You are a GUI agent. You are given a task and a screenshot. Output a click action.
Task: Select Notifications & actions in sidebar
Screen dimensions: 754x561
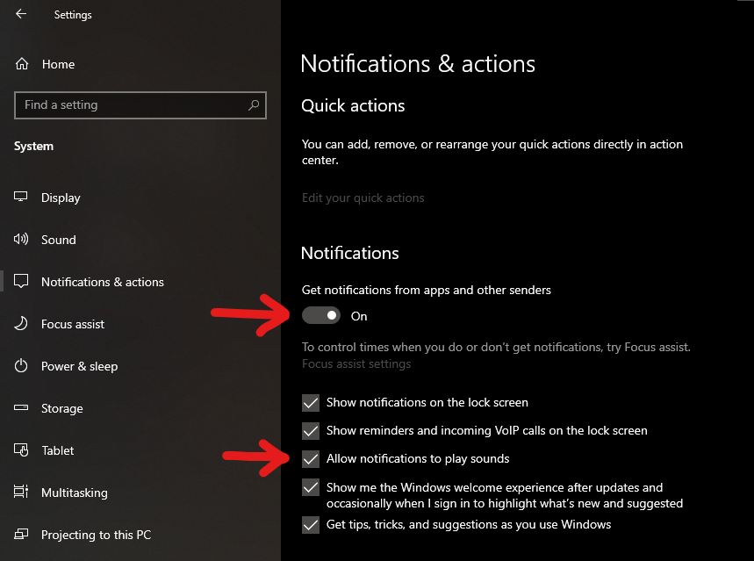[x=103, y=282]
